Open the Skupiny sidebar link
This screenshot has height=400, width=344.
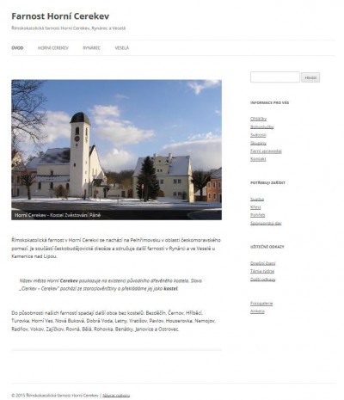pyautogui.click(x=258, y=143)
